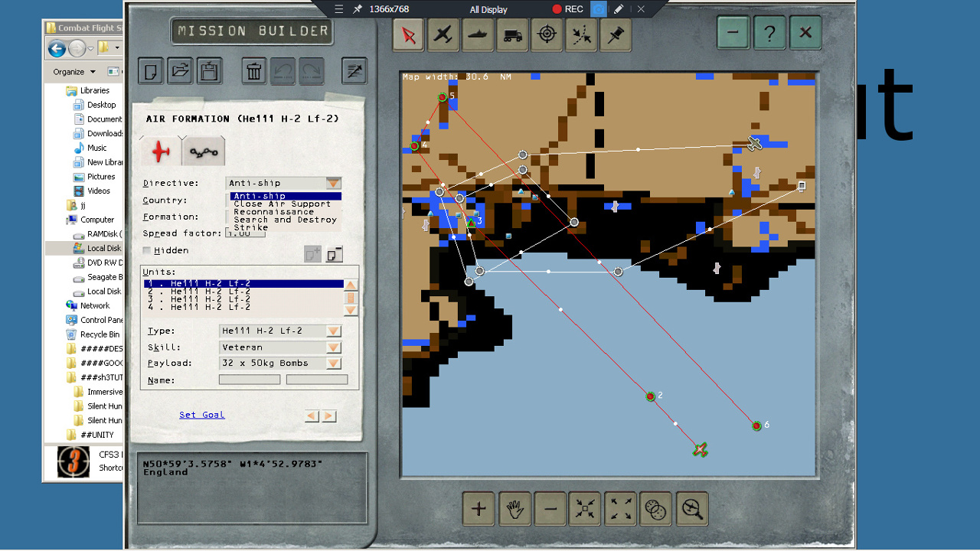The width and height of the screenshot is (980, 551).
Task: Click the find aircraft magnifier icon
Action: click(x=692, y=508)
